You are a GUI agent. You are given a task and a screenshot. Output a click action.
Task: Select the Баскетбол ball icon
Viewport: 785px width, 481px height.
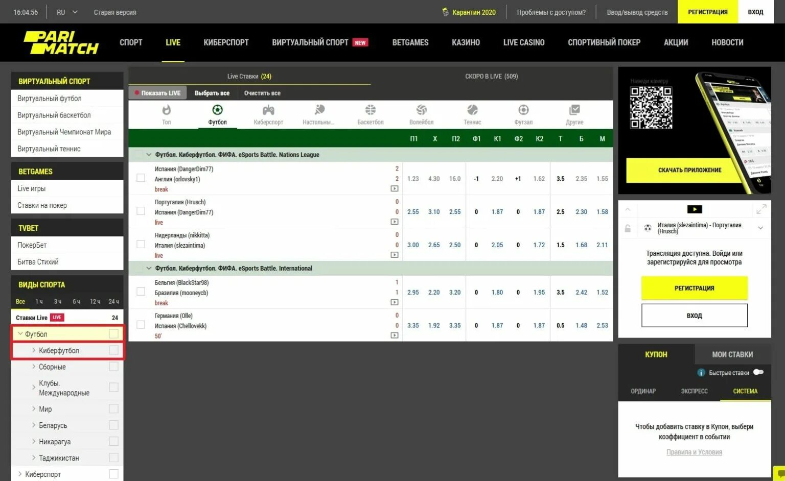point(371,110)
